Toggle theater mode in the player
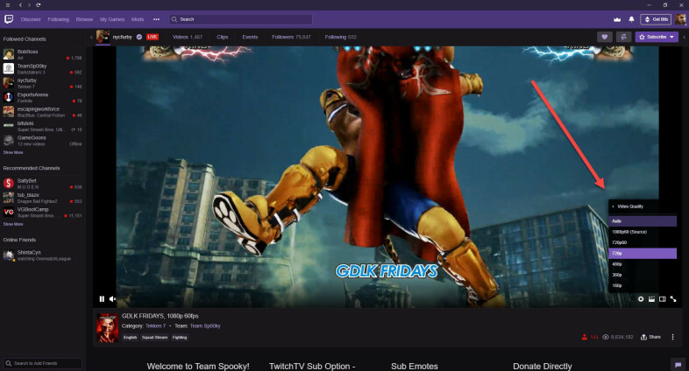 click(662, 299)
